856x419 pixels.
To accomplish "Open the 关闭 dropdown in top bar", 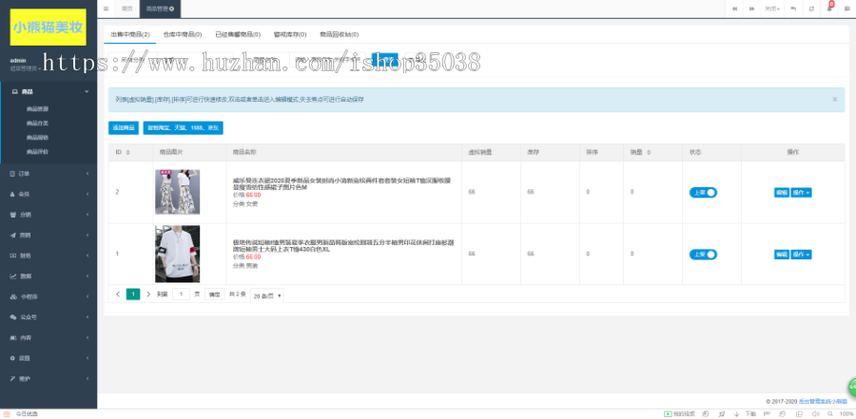I will pos(770,9).
